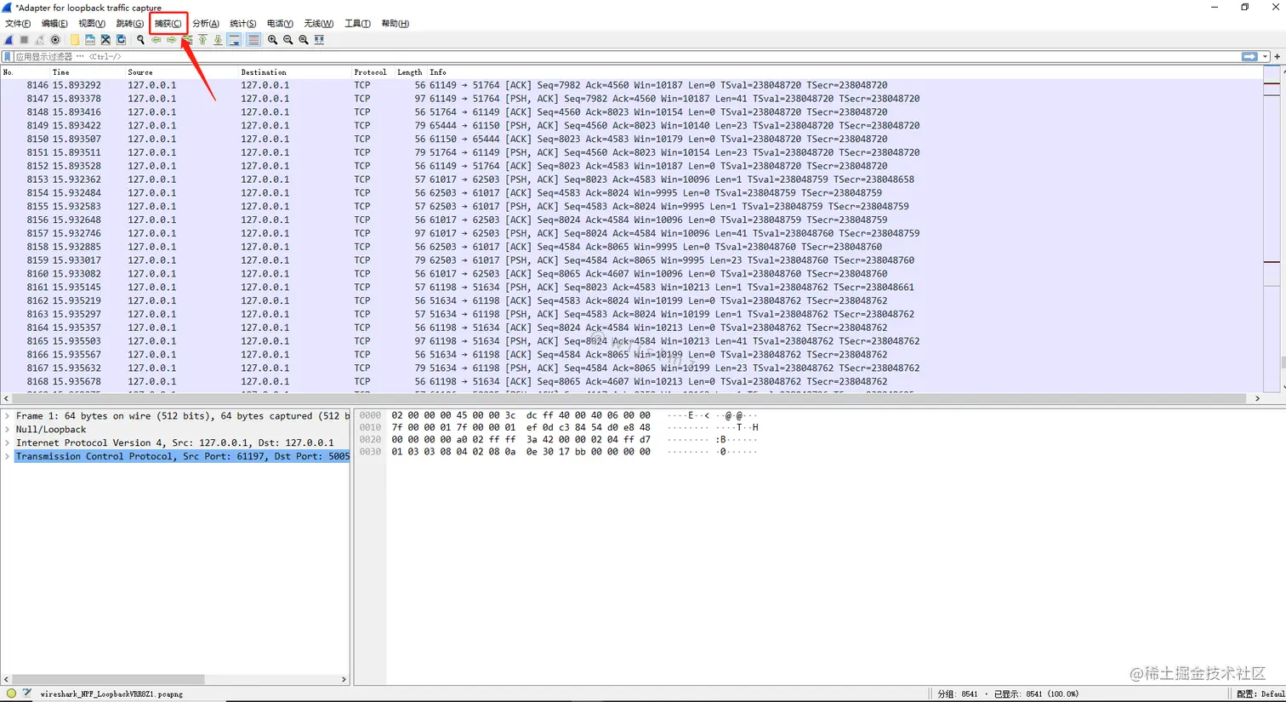This screenshot has width=1286, height=702.
Task: Open the 统计(S) menu
Action: (x=242, y=24)
